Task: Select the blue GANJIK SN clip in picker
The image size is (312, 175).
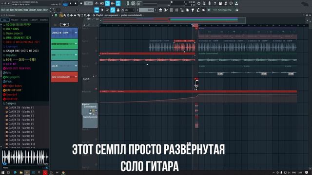Action: (x=64, y=33)
